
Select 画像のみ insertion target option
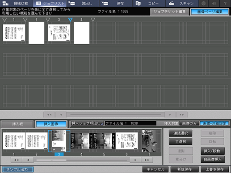189,124
